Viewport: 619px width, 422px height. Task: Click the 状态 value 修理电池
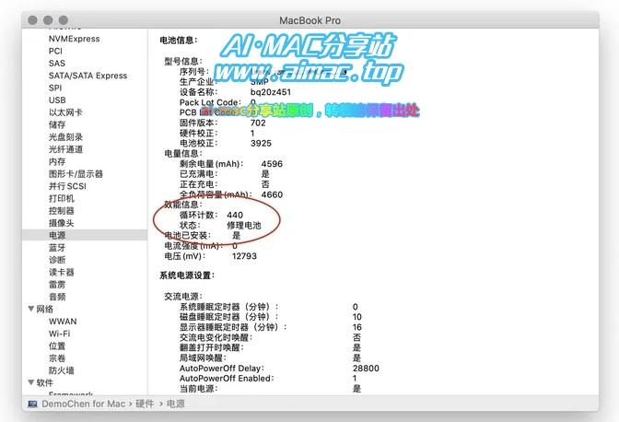(x=244, y=226)
